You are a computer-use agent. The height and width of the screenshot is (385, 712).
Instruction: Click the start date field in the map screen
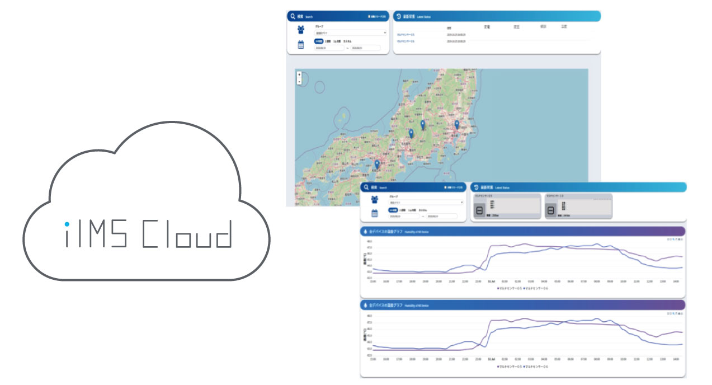point(329,48)
